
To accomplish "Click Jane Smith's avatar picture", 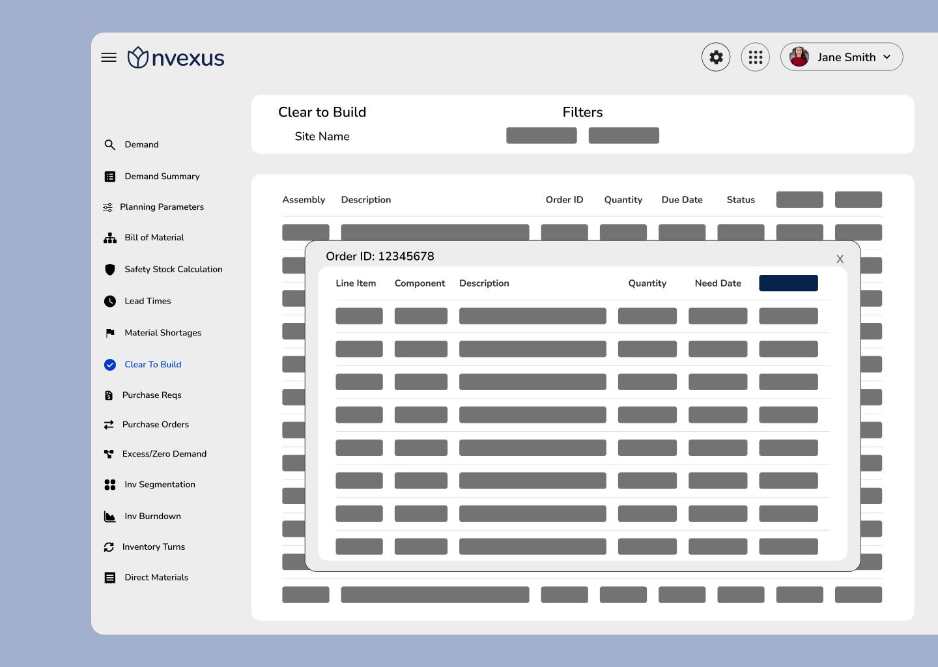I will pyautogui.click(x=799, y=57).
